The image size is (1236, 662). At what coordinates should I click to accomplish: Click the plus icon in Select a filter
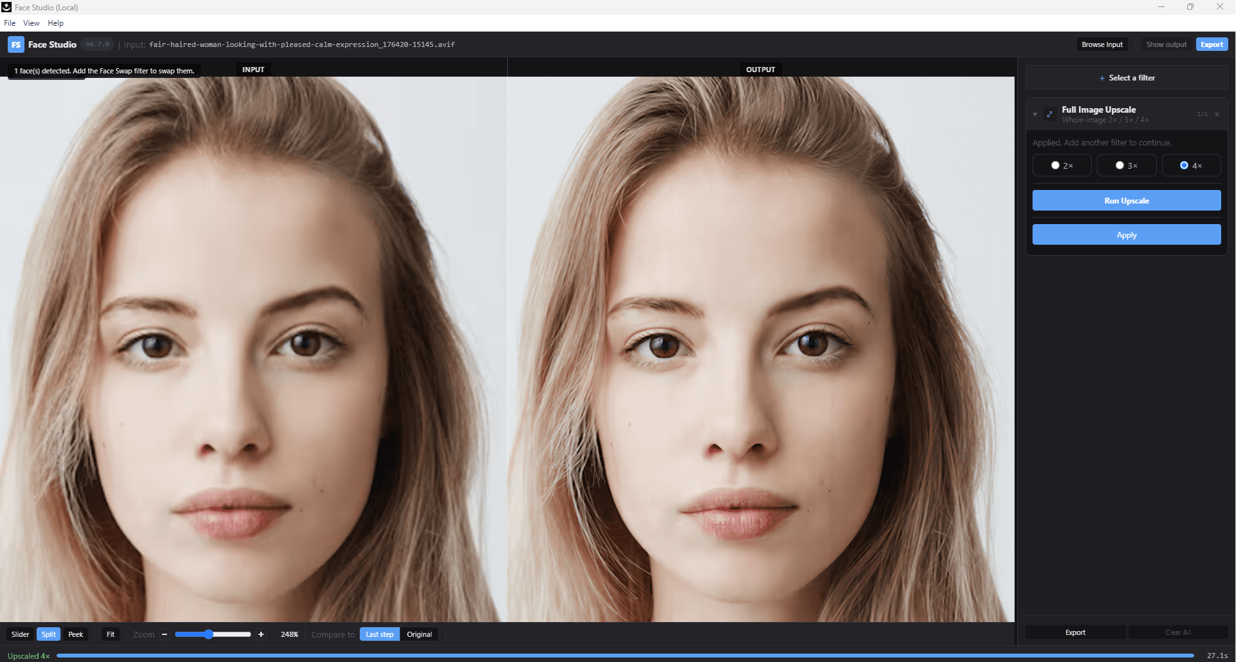[1102, 78]
